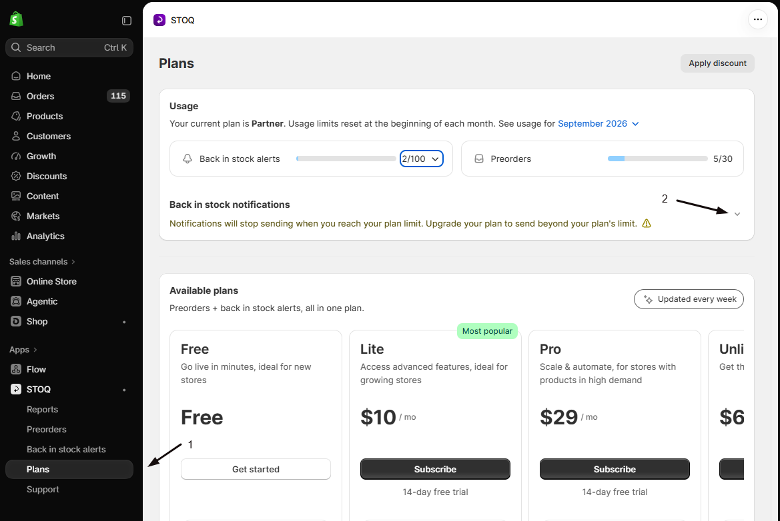Click the Preorders inbox icon in Usage
This screenshot has height=521, width=780.
tap(478, 159)
